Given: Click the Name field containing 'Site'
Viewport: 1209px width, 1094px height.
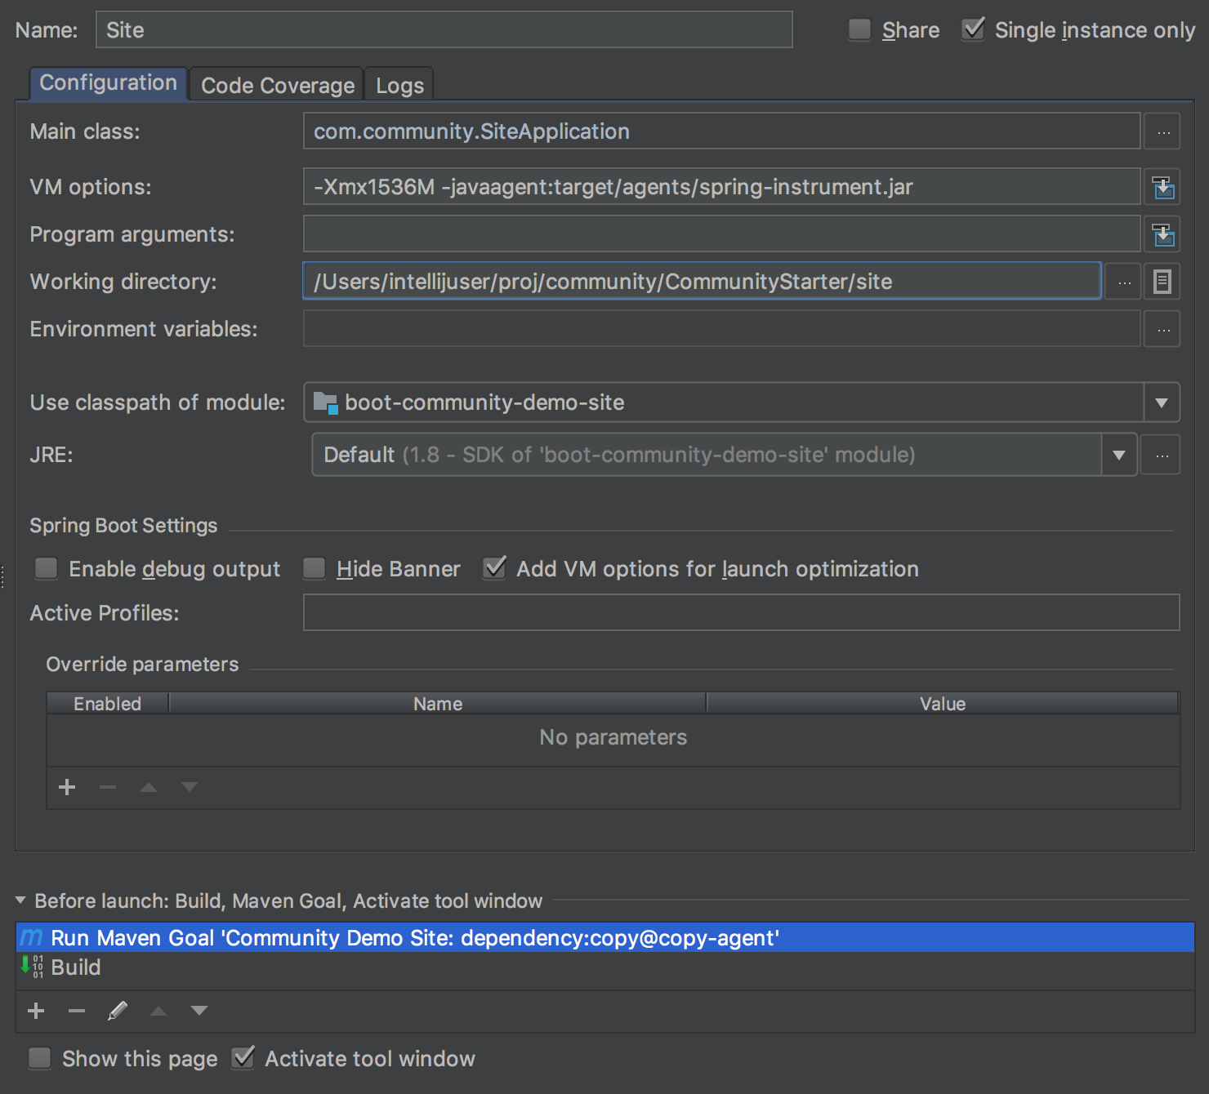Looking at the screenshot, I should coord(444,29).
